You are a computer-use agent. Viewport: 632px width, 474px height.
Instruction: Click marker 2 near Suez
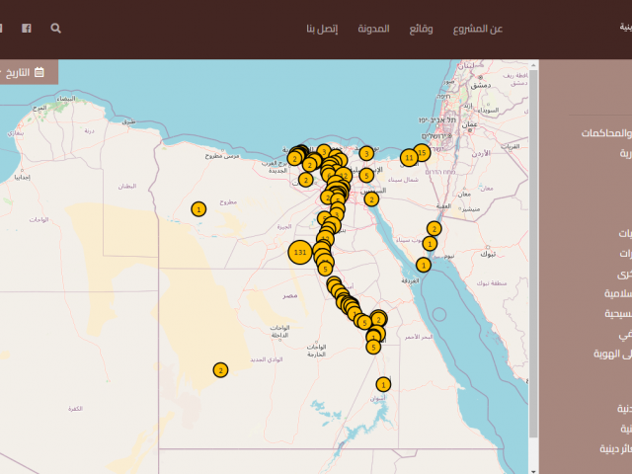pyautogui.click(x=371, y=198)
